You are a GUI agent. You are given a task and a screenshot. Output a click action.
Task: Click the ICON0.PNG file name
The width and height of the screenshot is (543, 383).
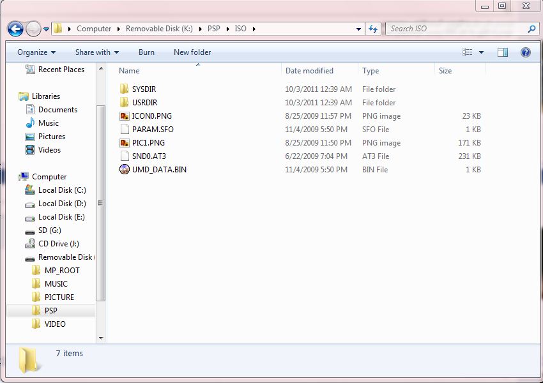[x=151, y=116]
